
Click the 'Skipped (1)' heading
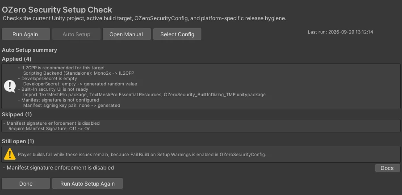pyautogui.click(x=17, y=114)
